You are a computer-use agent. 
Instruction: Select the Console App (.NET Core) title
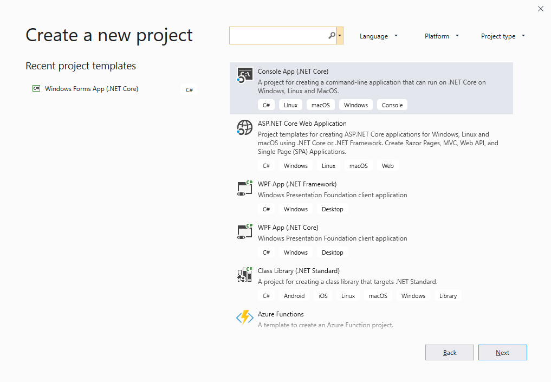[293, 72]
